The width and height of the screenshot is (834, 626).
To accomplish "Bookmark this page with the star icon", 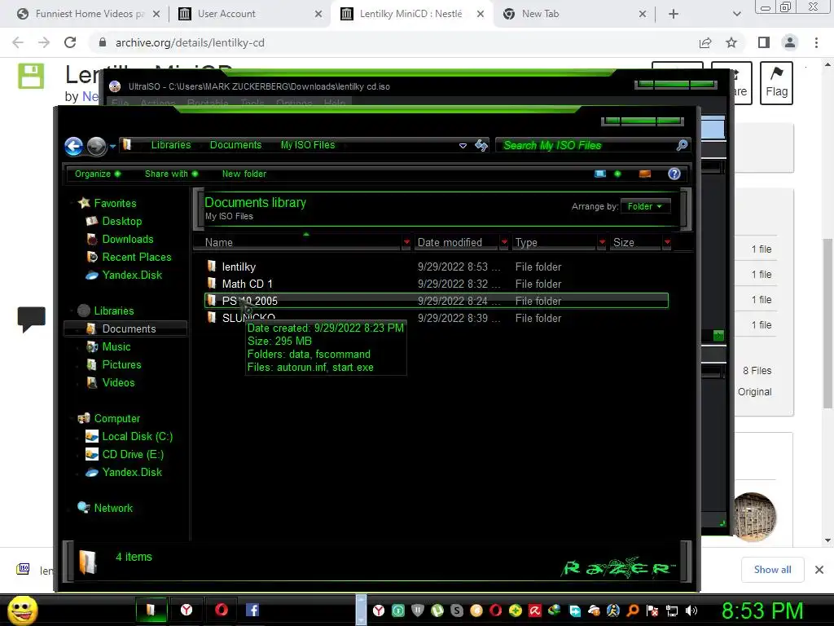I will click(731, 42).
